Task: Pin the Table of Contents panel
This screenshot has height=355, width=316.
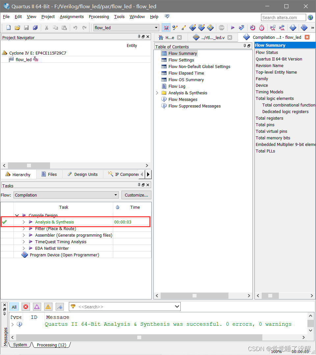Action: pos(245,46)
